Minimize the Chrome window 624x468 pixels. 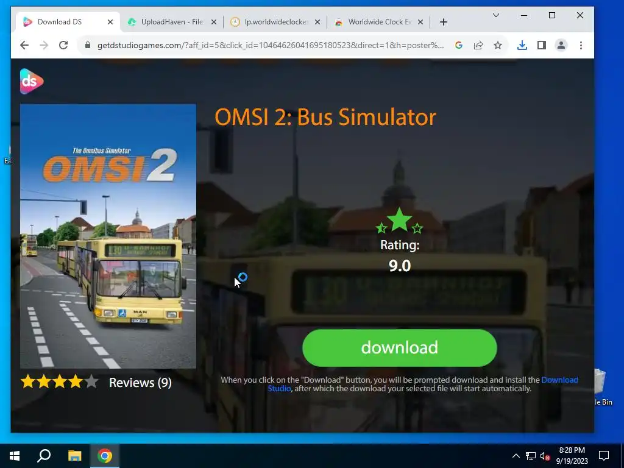click(524, 15)
